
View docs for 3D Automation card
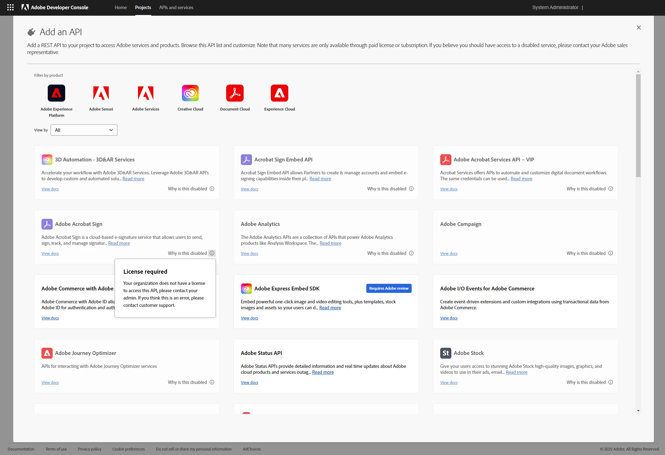(x=50, y=189)
